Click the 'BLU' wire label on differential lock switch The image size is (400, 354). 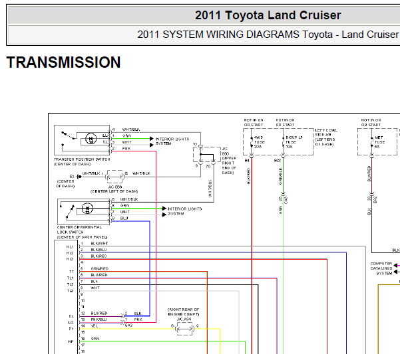pos(124,218)
